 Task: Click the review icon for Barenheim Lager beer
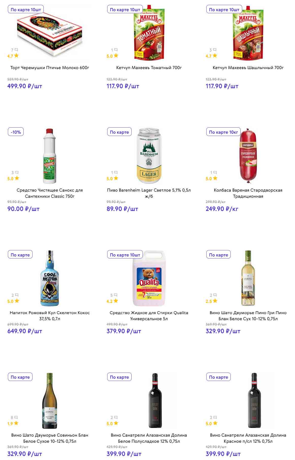[x=116, y=172]
